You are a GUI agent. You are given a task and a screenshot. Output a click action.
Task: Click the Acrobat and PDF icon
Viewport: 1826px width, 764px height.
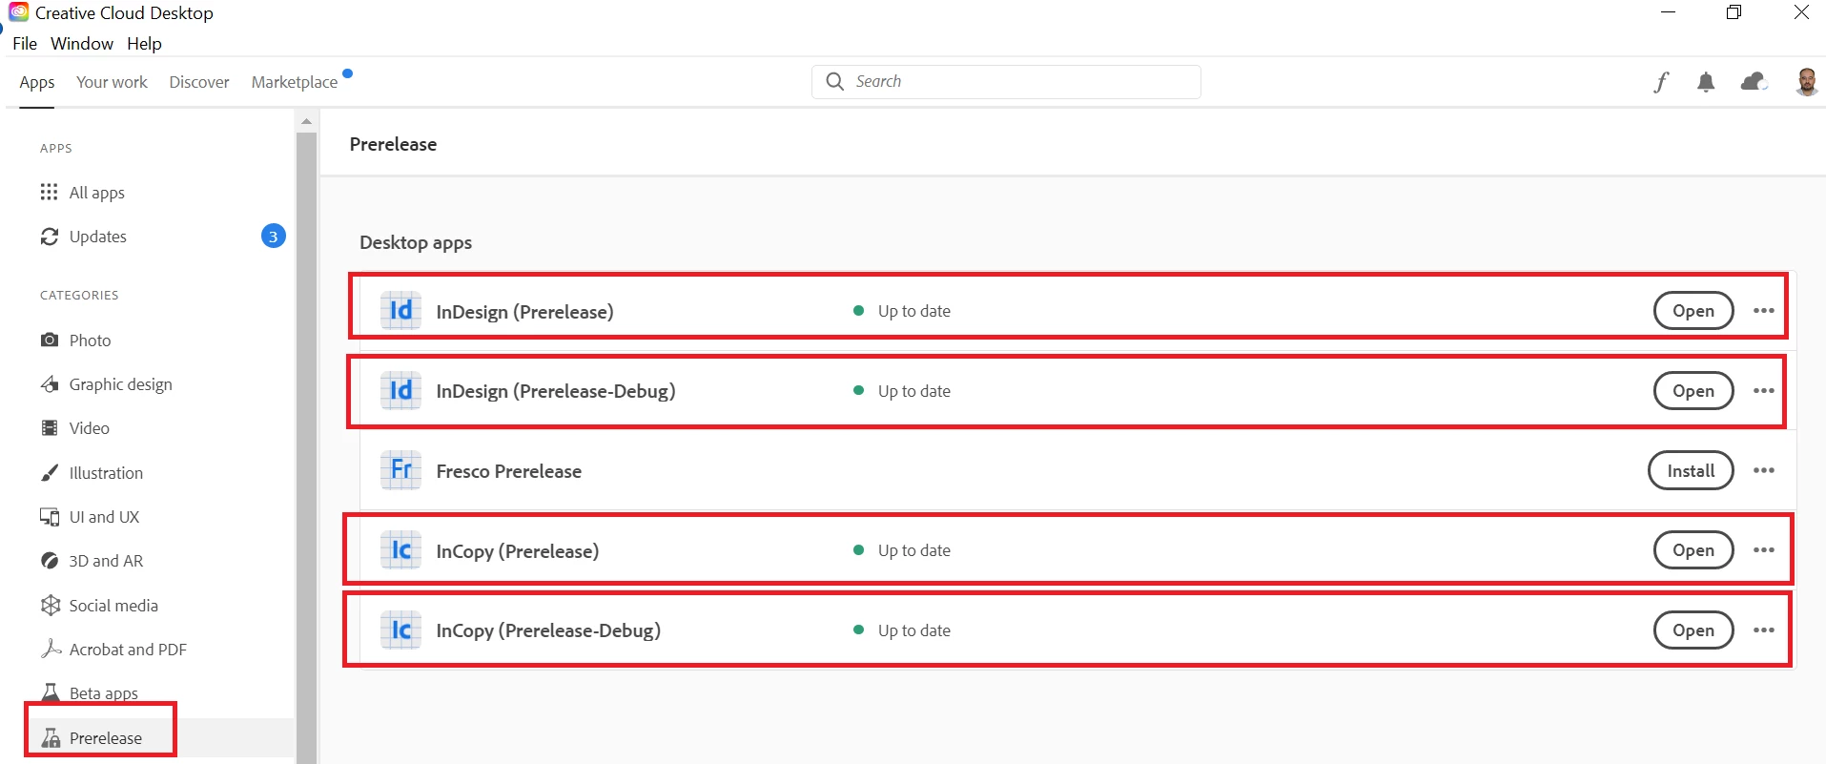(x=51, y=649)
